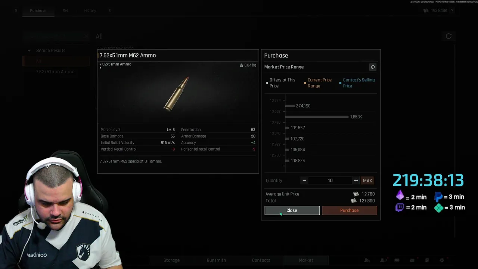Click the market list refresh icon
The height and width of the screenshot is (269, 478).
point(448,36)
